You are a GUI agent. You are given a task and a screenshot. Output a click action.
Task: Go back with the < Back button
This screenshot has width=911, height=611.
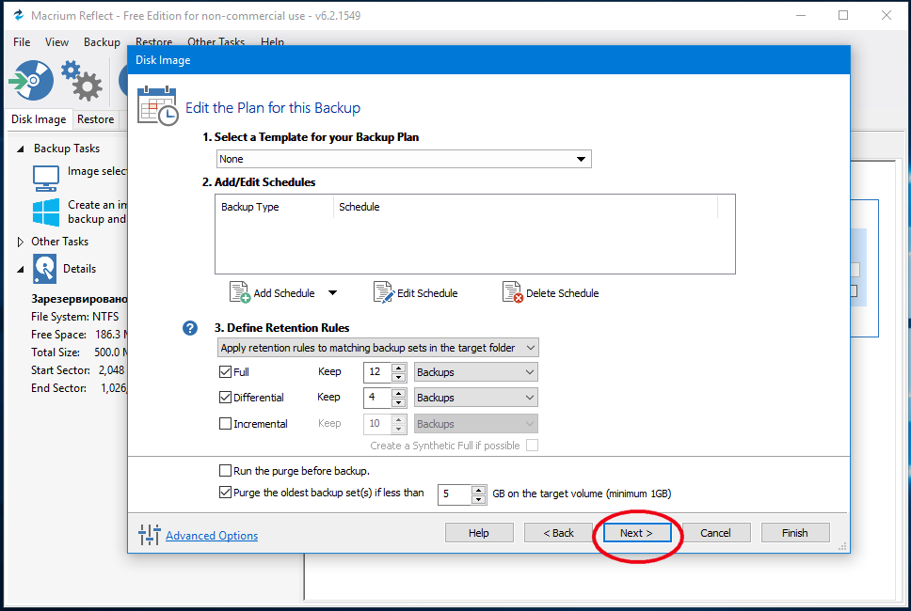coord(558,533)
